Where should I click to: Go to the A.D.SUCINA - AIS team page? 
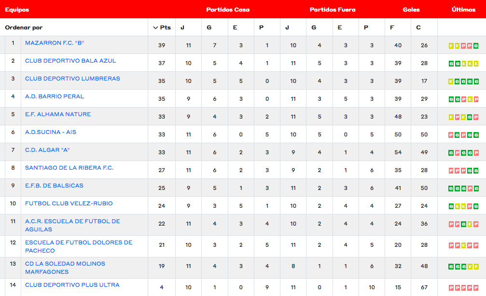(51, 132)
